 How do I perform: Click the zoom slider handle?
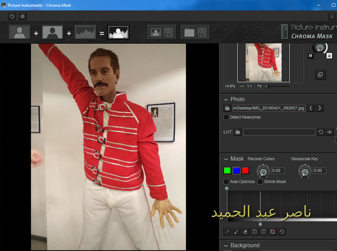pyautogui.click(x=267, y=86)
